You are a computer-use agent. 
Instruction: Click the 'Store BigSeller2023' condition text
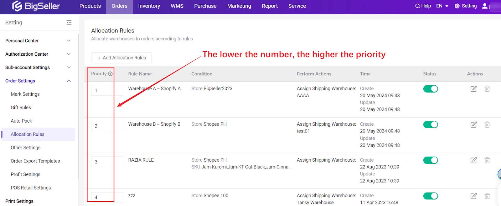click(212, 88)
